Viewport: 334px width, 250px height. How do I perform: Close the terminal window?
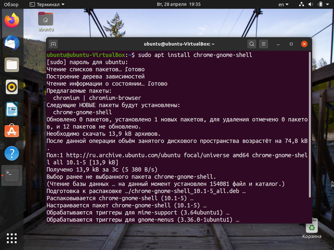(x=304, y=44)
